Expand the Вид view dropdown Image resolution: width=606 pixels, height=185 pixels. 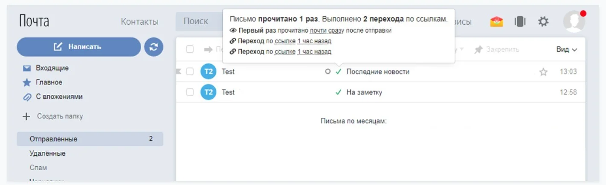(x=566, y=50)
